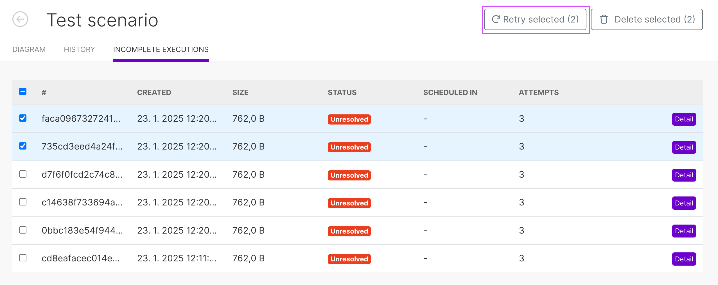Select execution ID 735cd3eed4a24f...
This screenshot has height=285, width=718.
click(x=82, y=146)
